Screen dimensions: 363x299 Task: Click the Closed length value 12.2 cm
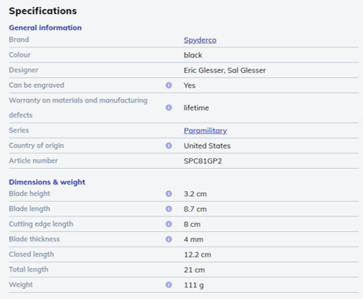[x=197, y=255]
